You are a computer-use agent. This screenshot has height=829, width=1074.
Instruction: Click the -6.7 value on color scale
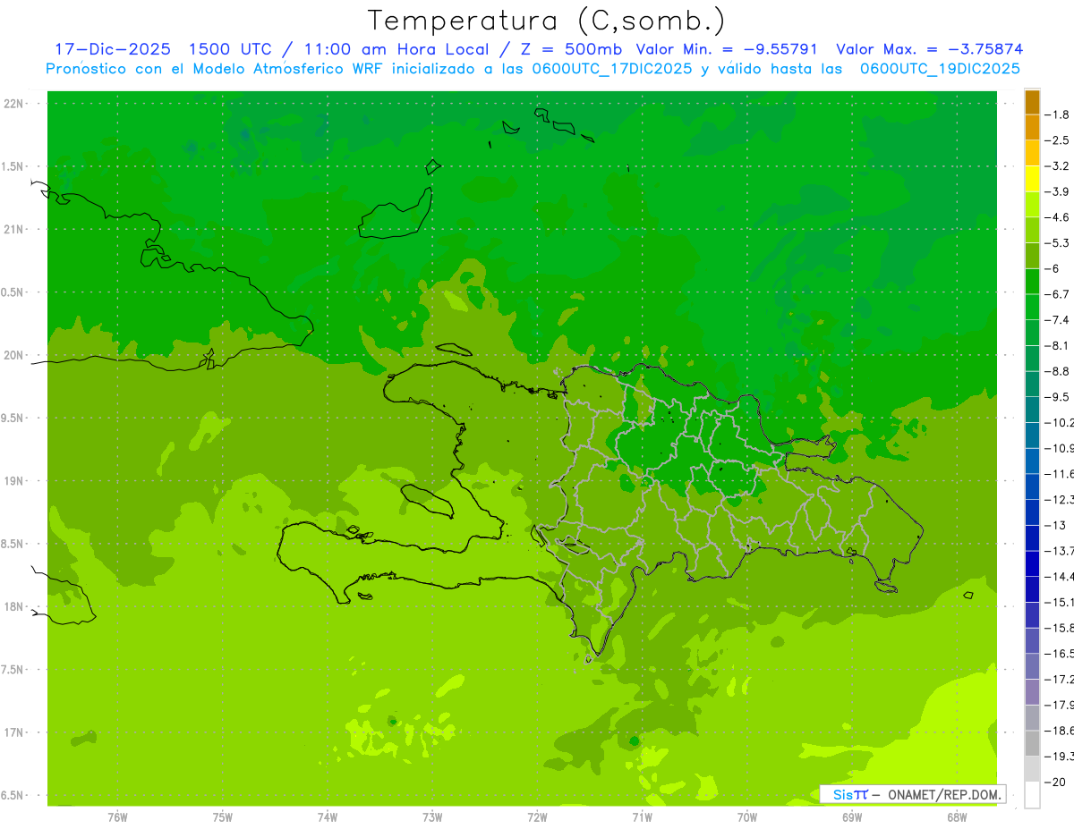pos(1058,294)
